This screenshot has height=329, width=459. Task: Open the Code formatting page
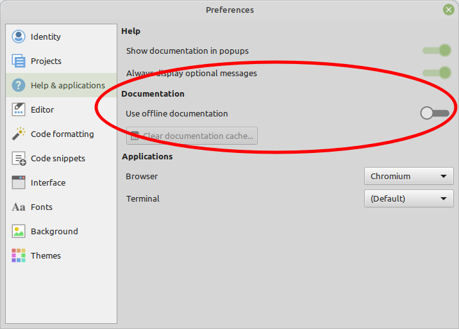pyautogui.click(x=61, y=134)
